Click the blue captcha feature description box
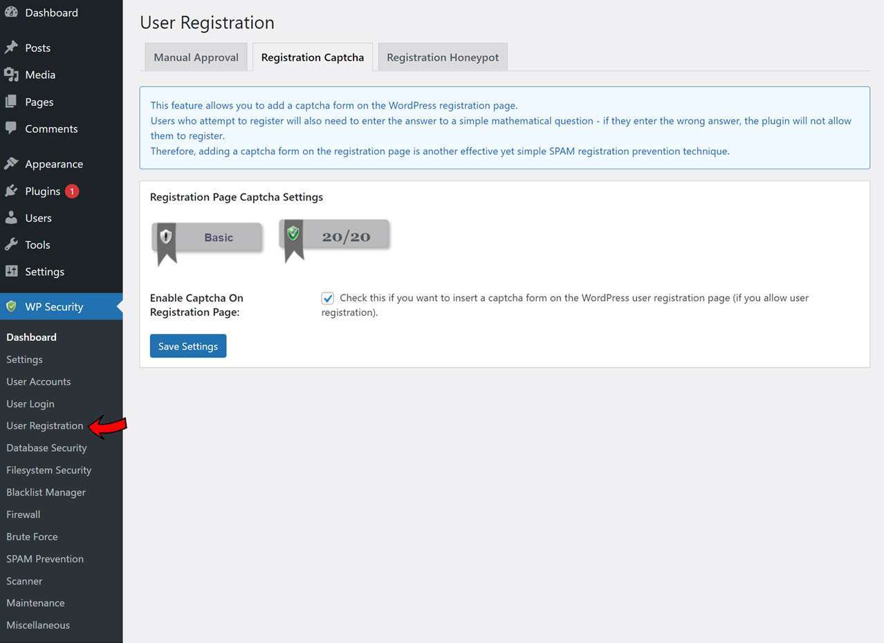884x643 pixels. [505, 128]
